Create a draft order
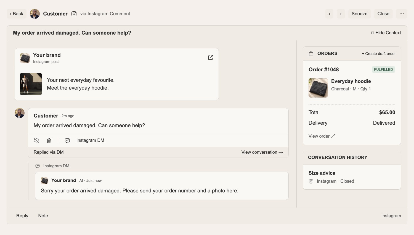414x235 pixels. [x=379, y=54]
